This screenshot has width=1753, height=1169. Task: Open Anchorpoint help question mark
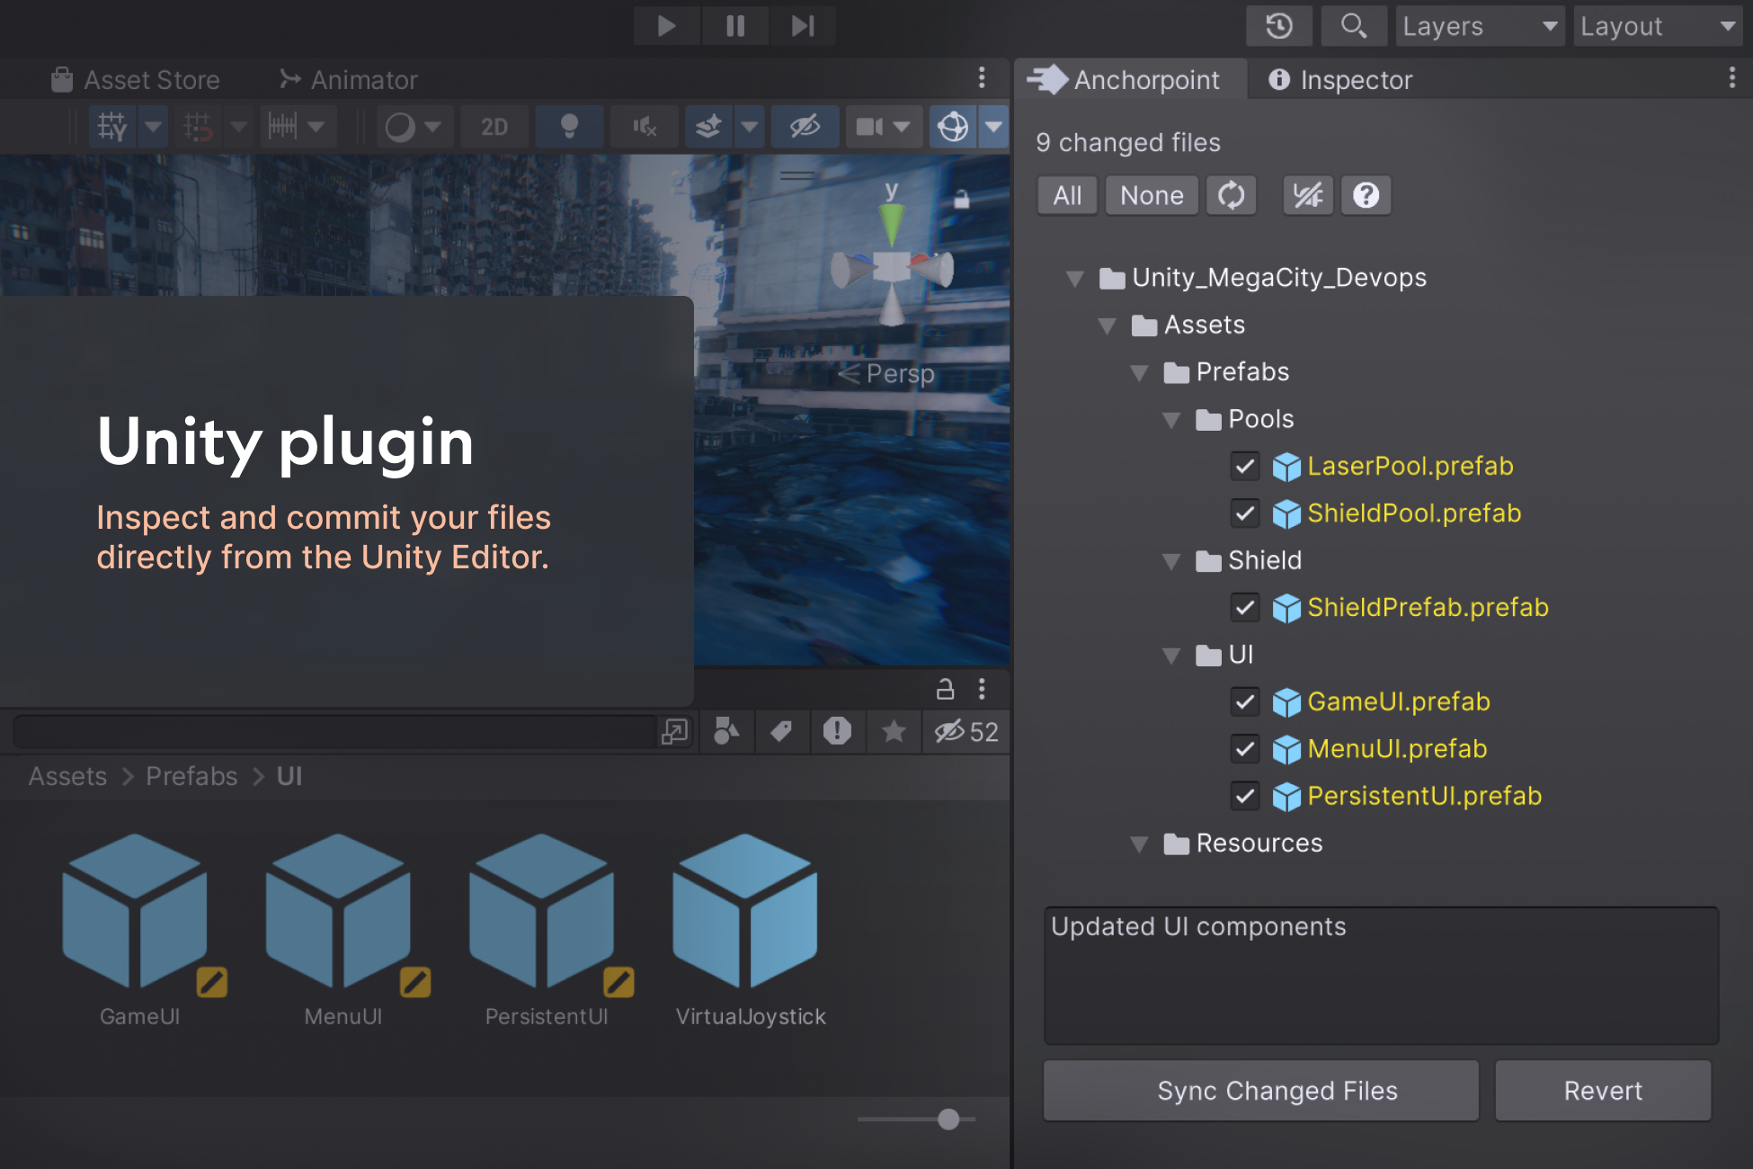(1366, 195)
